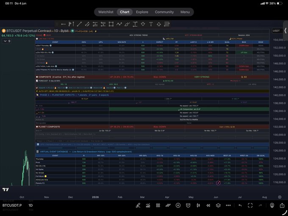This screenshot has width=288, height=216.
Task: Expand the right side panel chevron
Action: (x=285, y=30)
